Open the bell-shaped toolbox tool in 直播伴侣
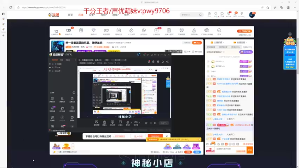 (x=62, y=99)
